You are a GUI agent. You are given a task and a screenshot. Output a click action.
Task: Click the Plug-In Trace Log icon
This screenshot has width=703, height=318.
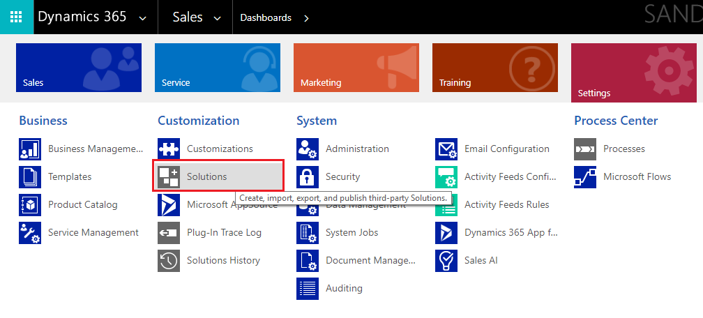click(x=169, y=232)
